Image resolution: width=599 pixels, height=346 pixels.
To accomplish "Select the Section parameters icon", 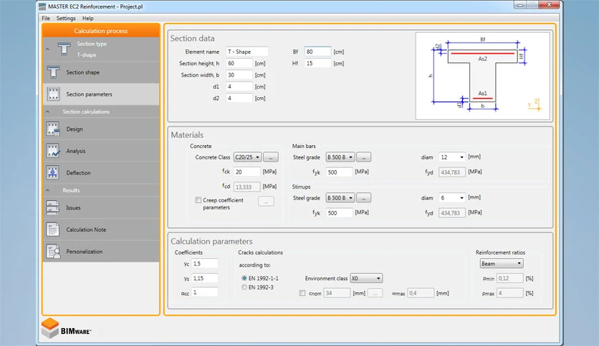I will (x=53, y=94).
